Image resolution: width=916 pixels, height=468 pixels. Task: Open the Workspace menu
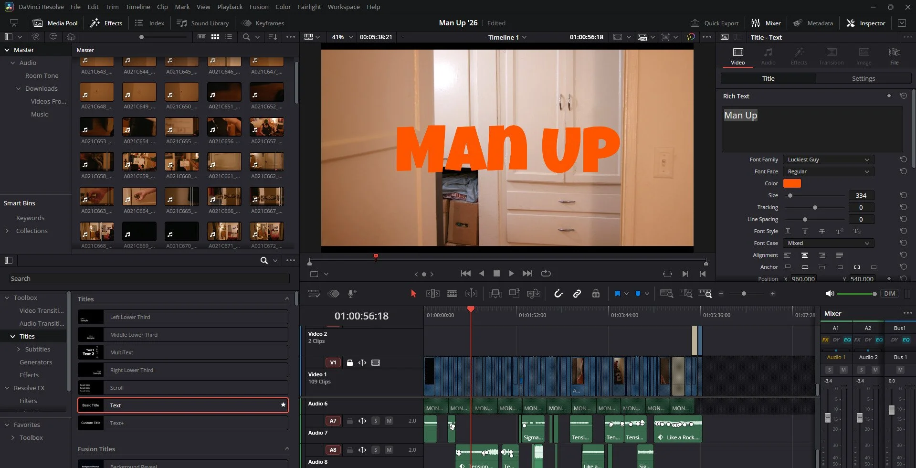coord(344,7)
